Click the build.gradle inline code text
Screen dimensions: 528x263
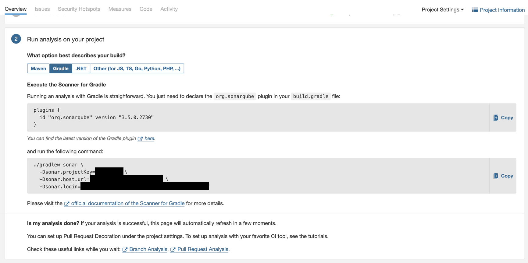311,96
